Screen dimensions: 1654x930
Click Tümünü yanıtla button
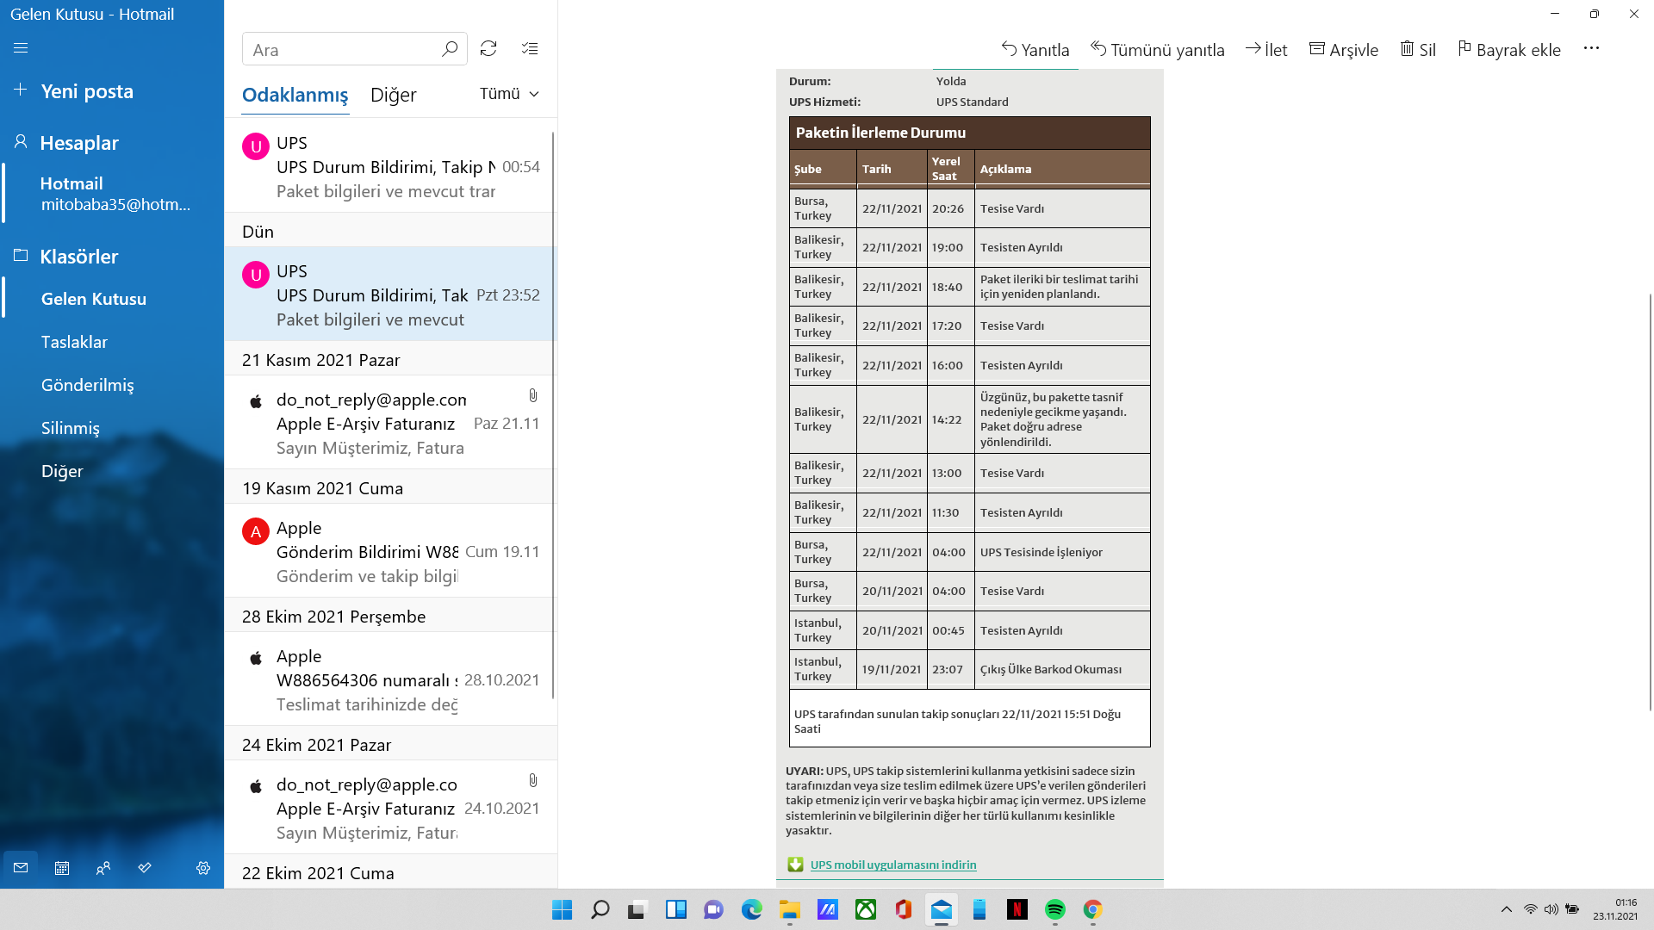1158,50
